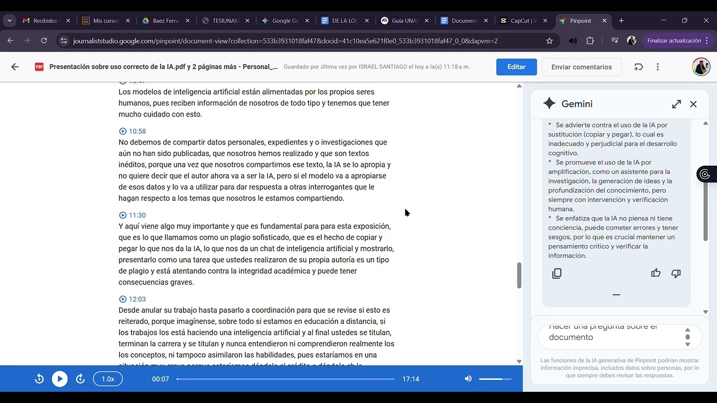This screenshot has width=717, height=403.
Task: Switch to the Google Gemini tab
Action: pyautogui.click(x=285, y=21)
